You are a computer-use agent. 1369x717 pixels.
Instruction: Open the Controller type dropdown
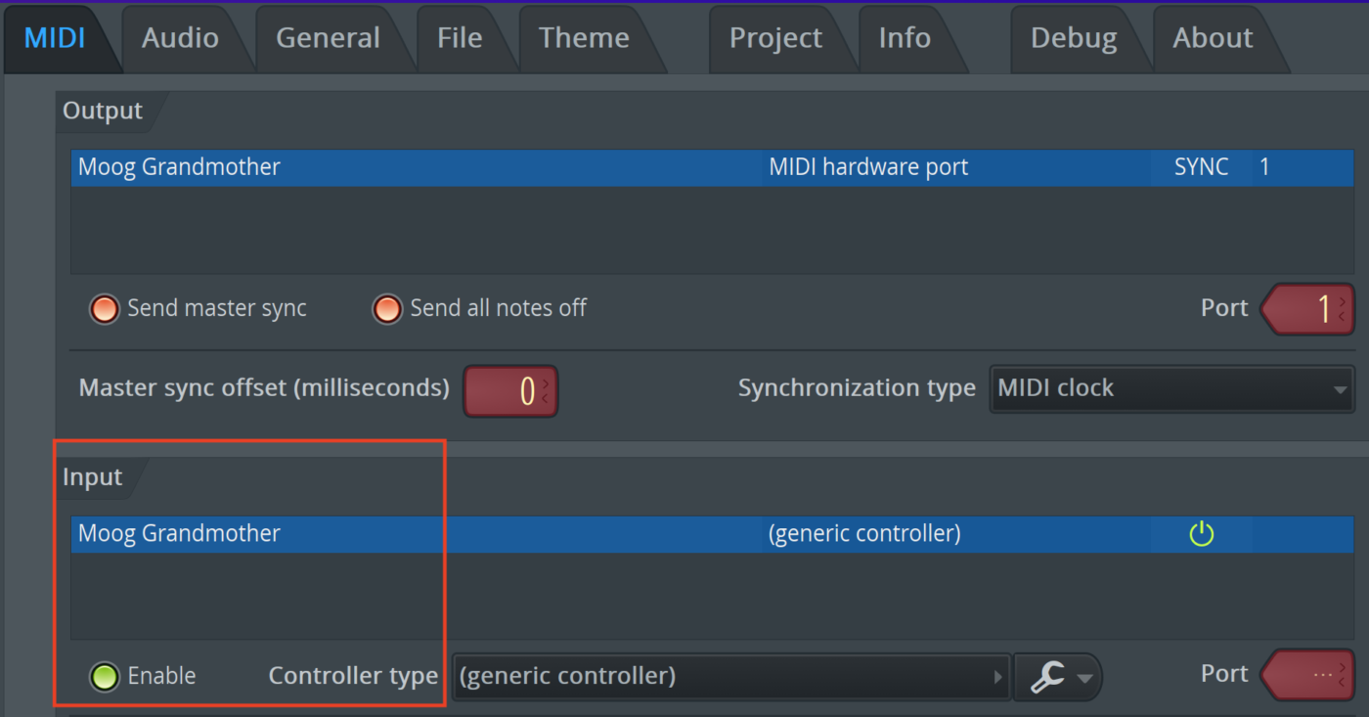[730, 677]
